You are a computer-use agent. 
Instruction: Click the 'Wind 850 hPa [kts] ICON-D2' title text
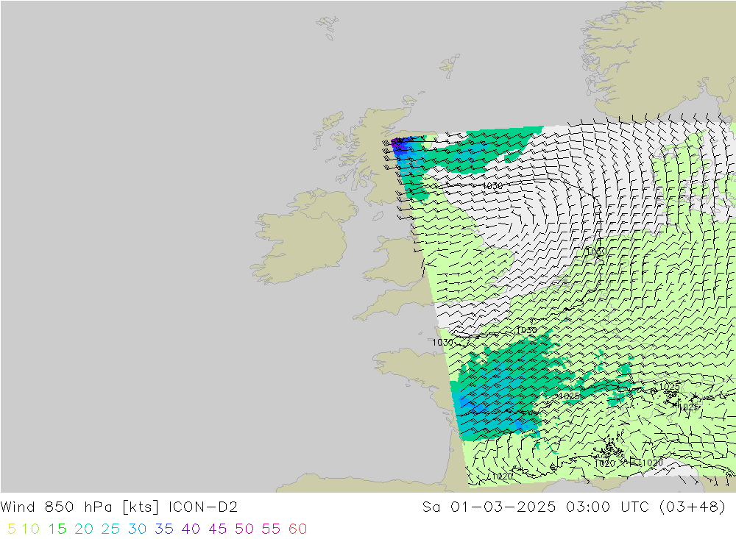pyautogui.click(x=118, y=507)
